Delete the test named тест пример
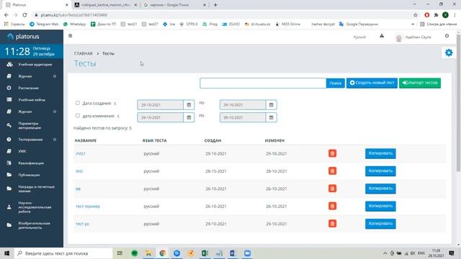 [x=332, y=206]
